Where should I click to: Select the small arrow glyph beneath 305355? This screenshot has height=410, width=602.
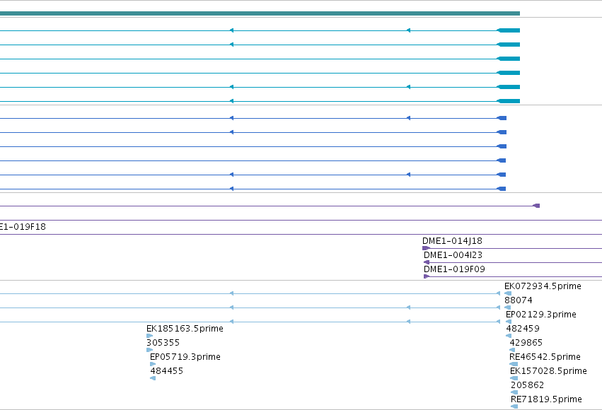click(x=150, y=350)
